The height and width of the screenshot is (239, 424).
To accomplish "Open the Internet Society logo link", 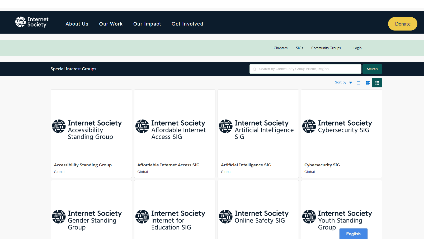I will pos(31,22).
